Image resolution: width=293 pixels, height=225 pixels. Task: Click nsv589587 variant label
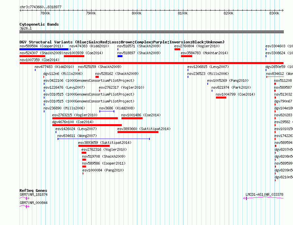tap(283, 87)
